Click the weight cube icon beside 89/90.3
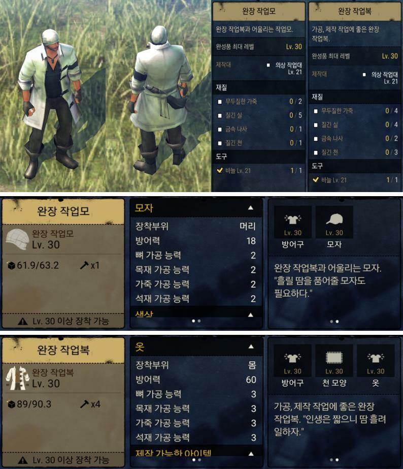Image resolution: width=403 pixels, height=469 pixels. [11, 404]
